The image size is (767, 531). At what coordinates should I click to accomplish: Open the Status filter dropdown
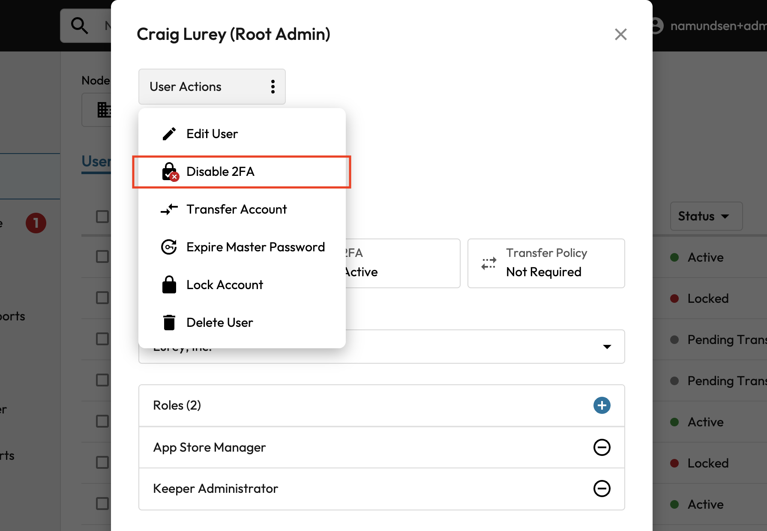(x=706, y=216)
